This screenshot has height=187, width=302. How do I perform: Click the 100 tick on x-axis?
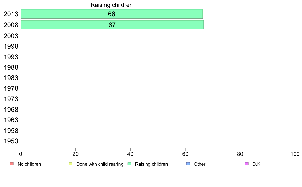click(x=295, y=154)
